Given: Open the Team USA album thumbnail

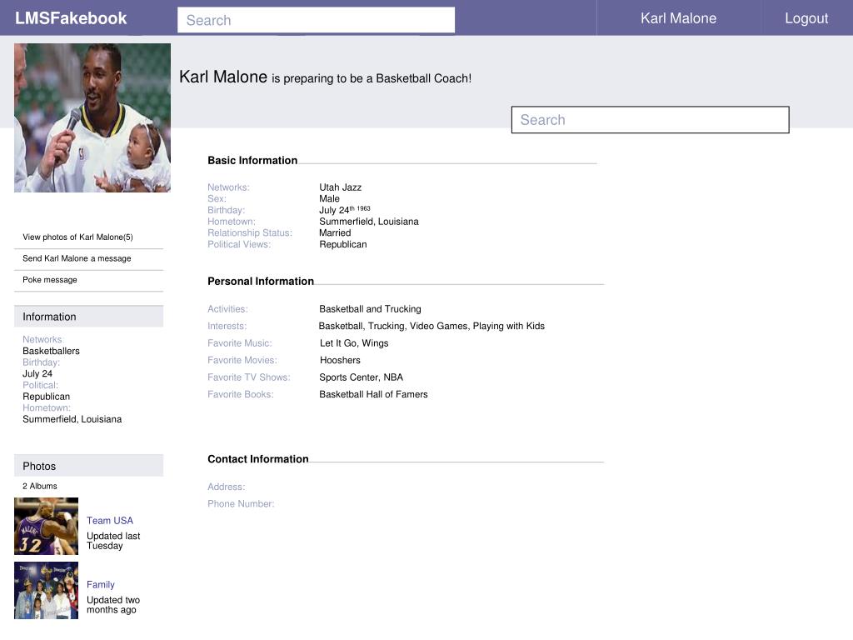Looking at the screenshot, I should (47, 527).
